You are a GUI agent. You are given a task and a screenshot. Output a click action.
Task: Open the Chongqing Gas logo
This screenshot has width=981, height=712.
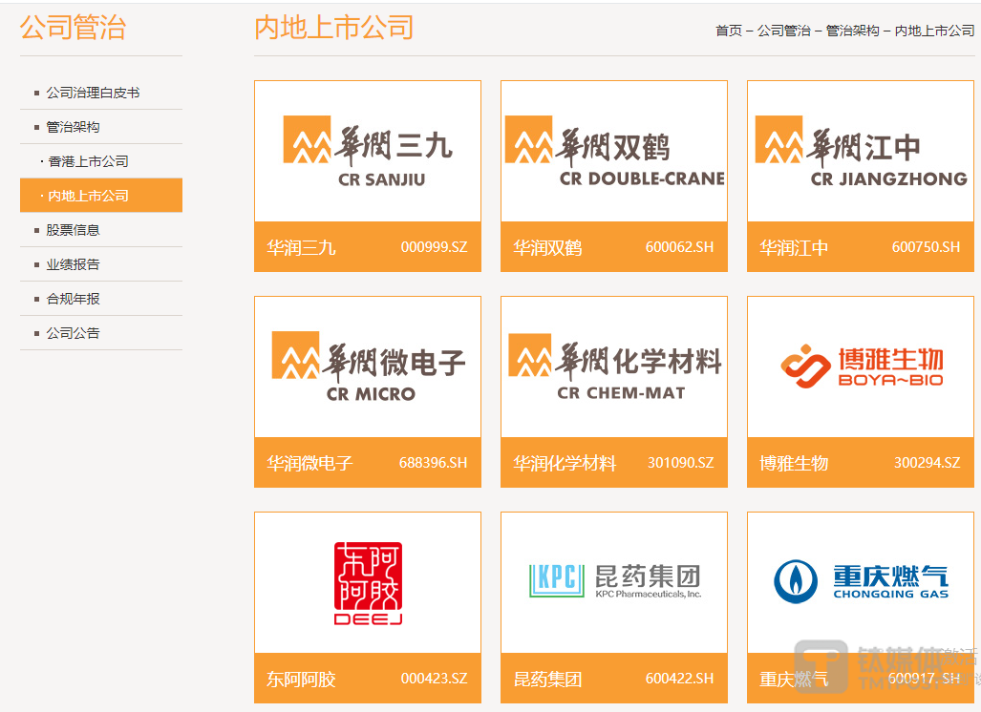(x=861, y=581)
